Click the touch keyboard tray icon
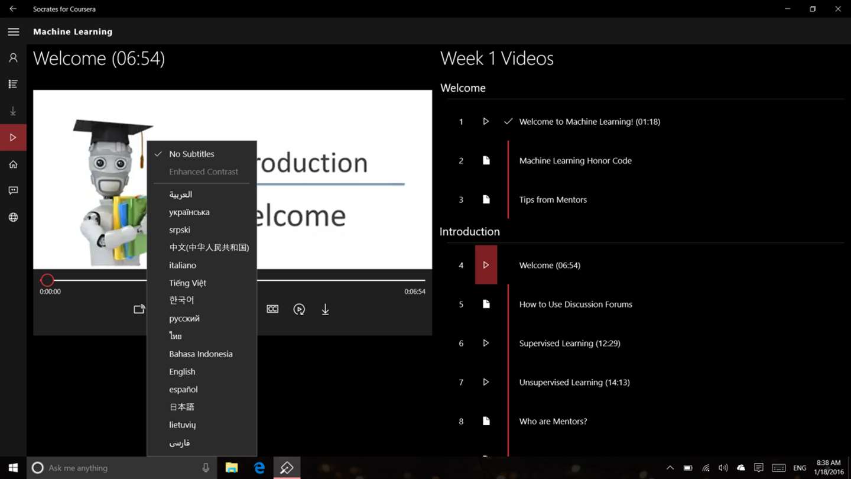 (778, 468)
